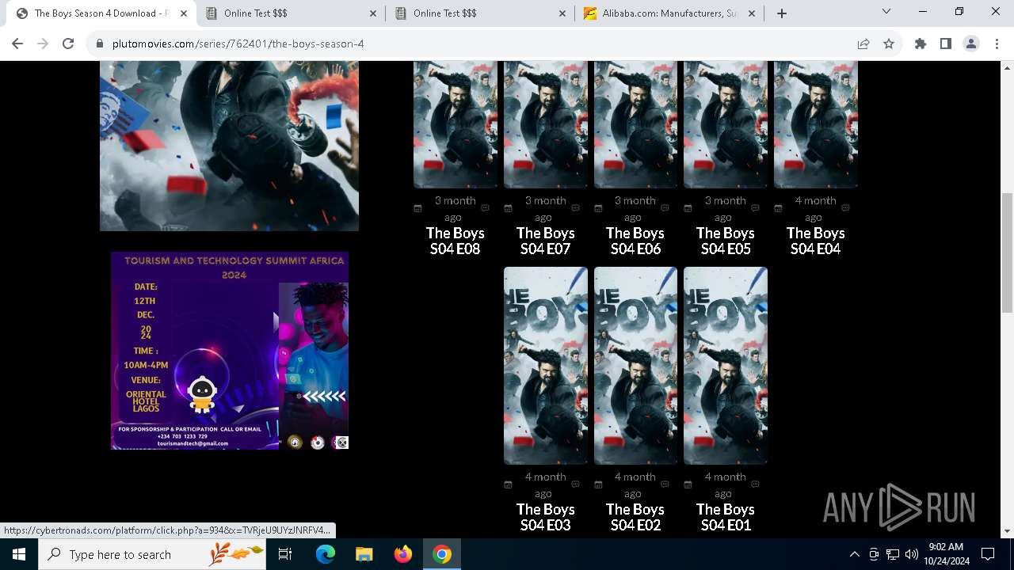The height and width of the screenshot is (570, 1014).
Task: Open Tourism and Technology Summit Africa ad
Action: point(230,351)
